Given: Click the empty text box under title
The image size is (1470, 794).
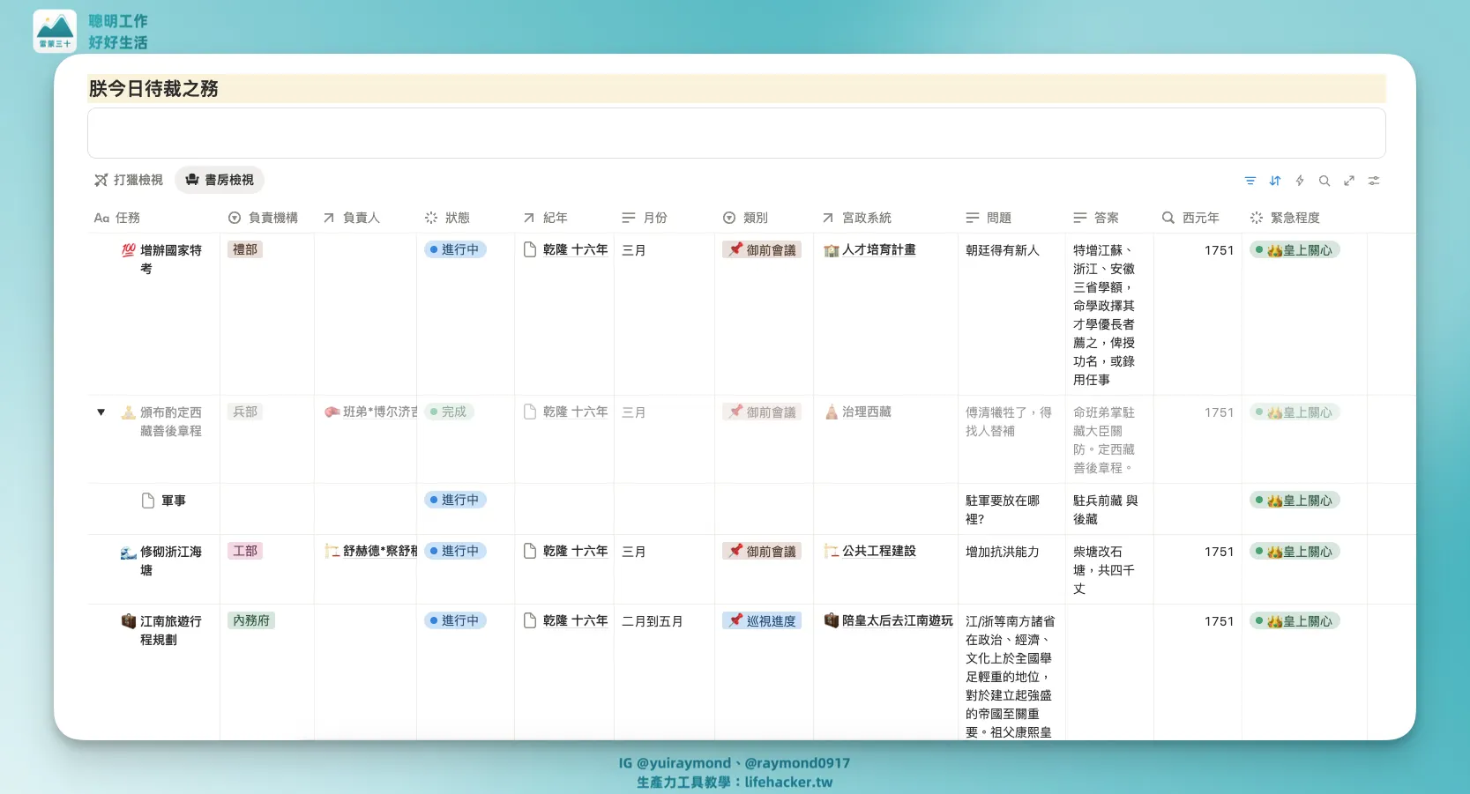Looking at the screenshot, I should click(x=735, y=133).
